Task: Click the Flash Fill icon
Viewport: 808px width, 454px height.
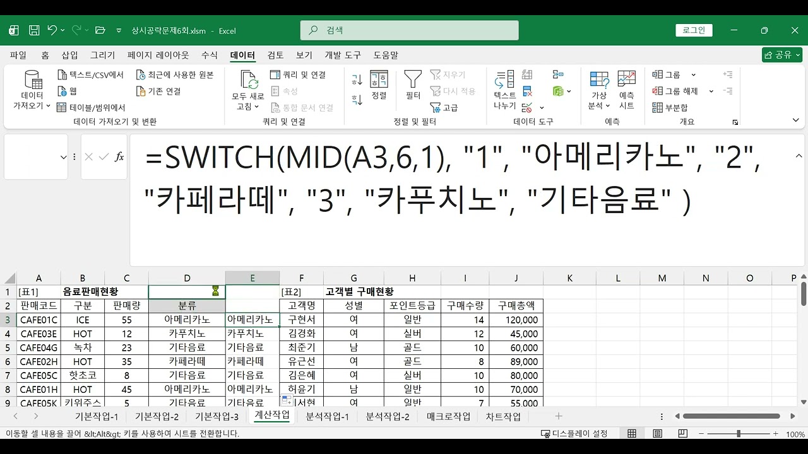Action: pos(527,75)
